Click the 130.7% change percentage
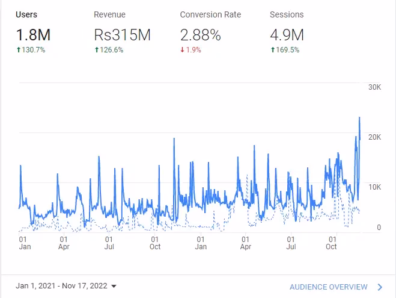Screen dimensions: 396x298 33,50
